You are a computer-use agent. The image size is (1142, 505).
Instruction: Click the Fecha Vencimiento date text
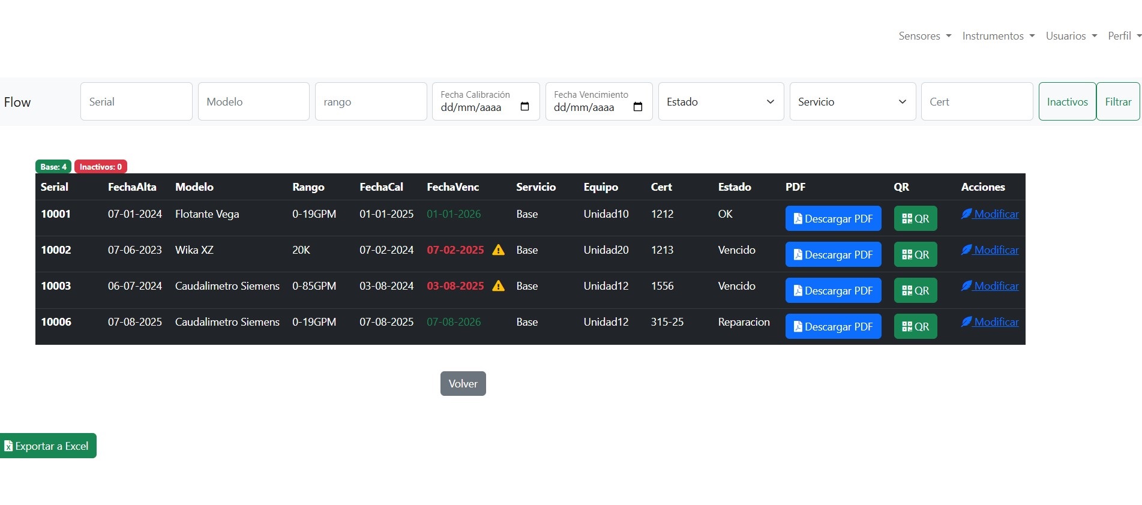click(x=584, y=107)
